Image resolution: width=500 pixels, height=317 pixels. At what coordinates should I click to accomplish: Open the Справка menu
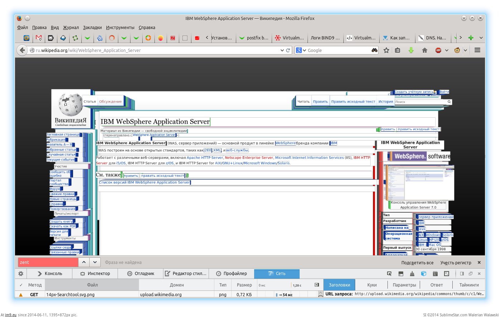147,27
